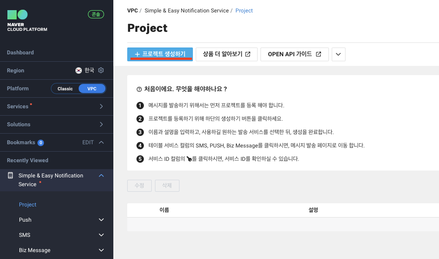This screenshot has width=439, height=259.
Task: Click external link icon on 상품 더 알아보기
Action: point(248,54)
